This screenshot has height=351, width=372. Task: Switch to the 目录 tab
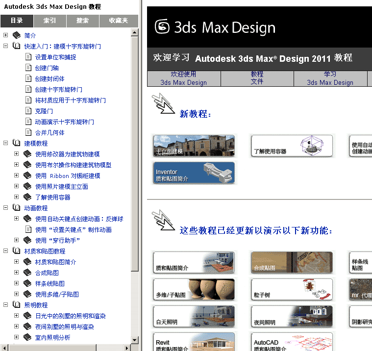[x=17, y=21]
